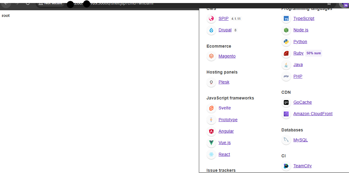
Task: Open the Vue.js link
Action: tap(225, 143)
